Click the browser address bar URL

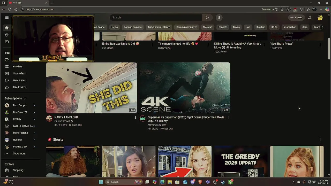pos(40,9)
